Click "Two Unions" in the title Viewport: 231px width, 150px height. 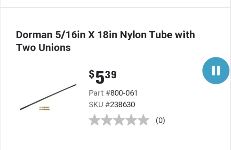tap(43, 48)
